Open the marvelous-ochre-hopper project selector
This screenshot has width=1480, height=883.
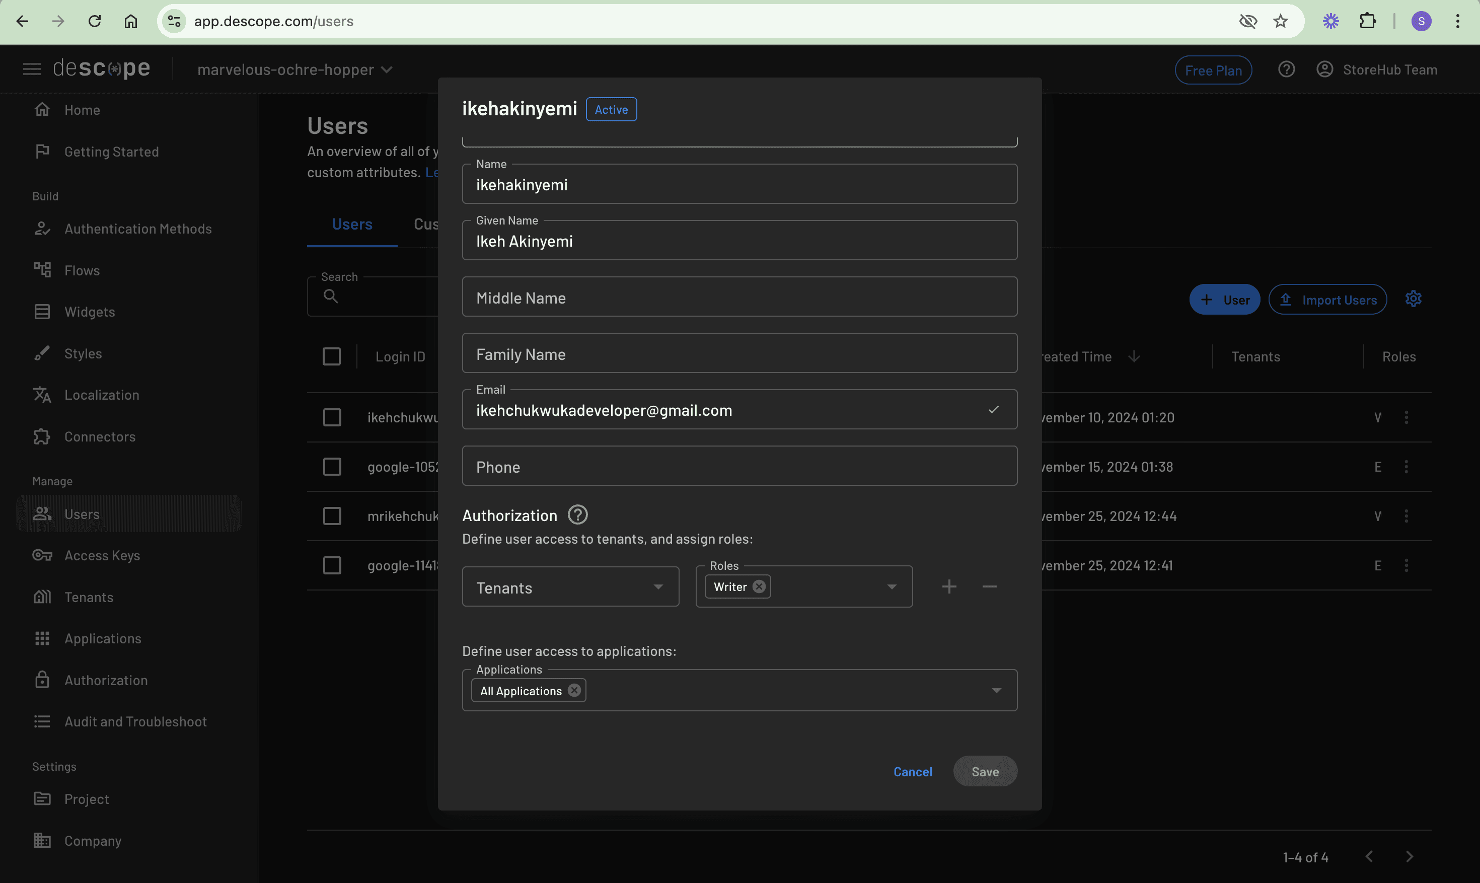pos(294,69)
